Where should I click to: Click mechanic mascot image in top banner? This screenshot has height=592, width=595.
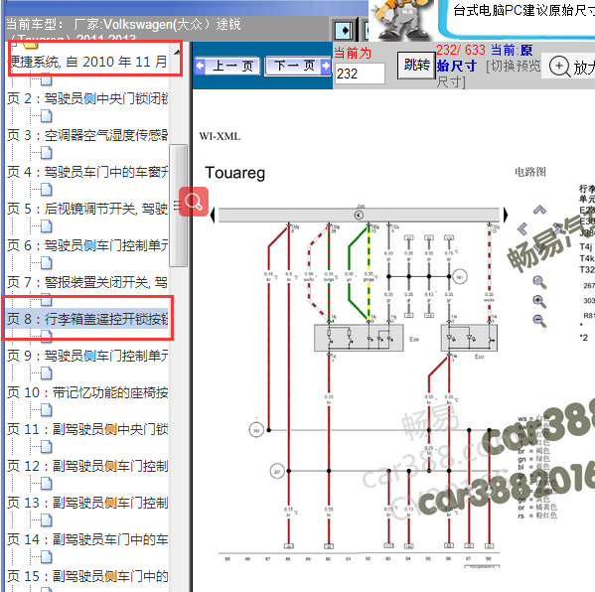click(401, 20)
